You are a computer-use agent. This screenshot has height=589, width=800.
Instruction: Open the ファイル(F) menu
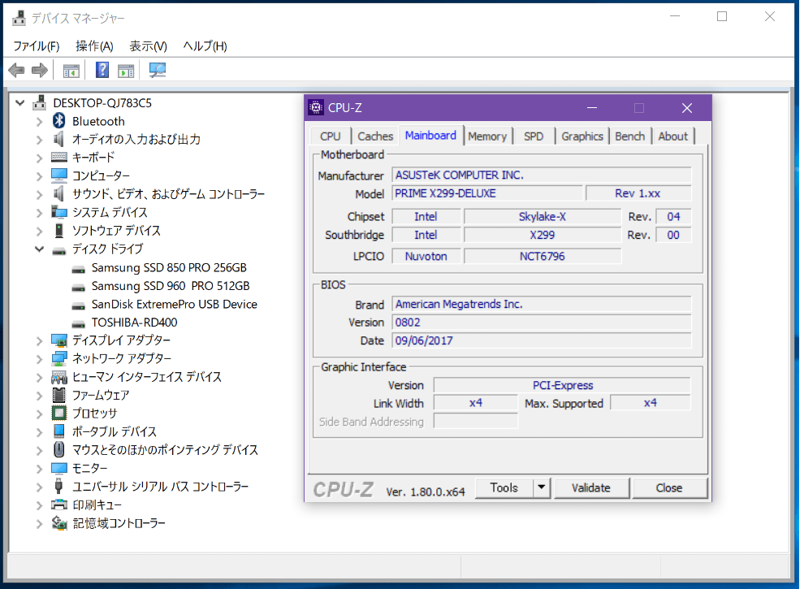point(37,46)
